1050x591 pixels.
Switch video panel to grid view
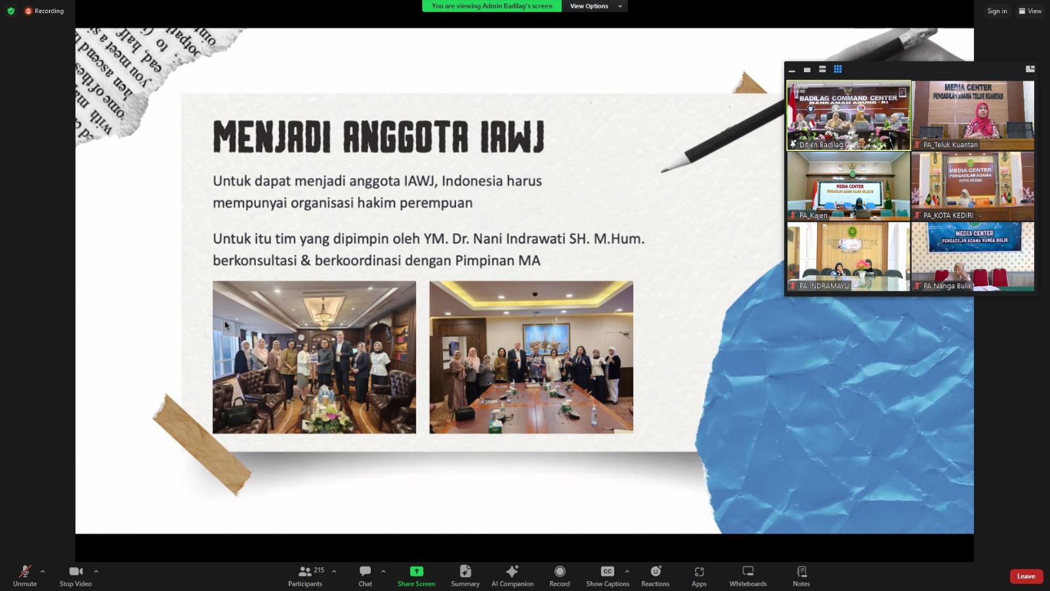[x=838, y=69]
